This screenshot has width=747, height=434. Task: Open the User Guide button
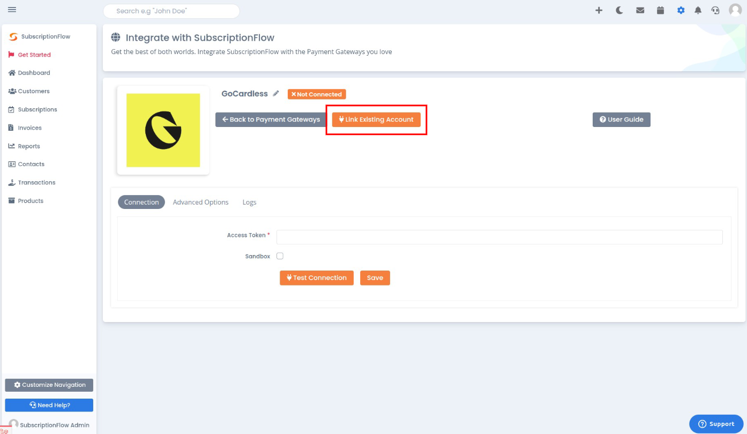pos(622,119)
